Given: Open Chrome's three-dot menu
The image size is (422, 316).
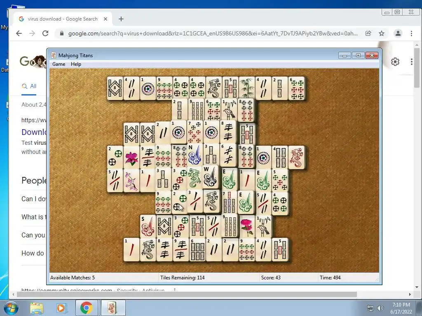Looking at the screenshot, I should (x=411, y=33).
